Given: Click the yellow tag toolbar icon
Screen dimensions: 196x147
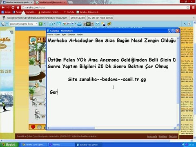Looking at the screenshot, I should click(109, 24).
